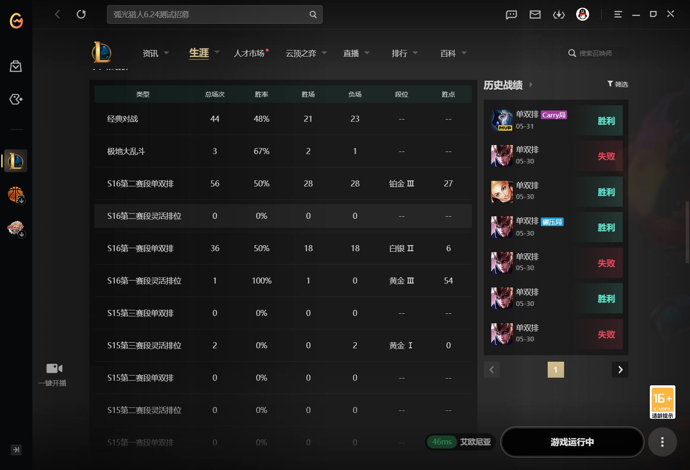Open the 云顶之弈 tab
The height and width of the screenshot is (470, 690).
301,53
